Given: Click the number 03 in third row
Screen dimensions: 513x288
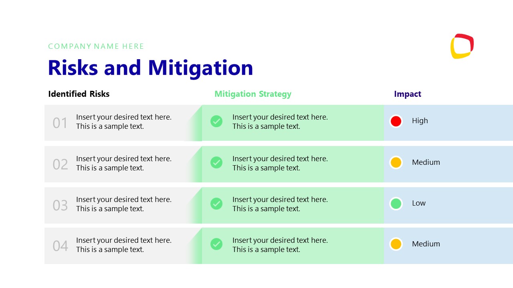Looking at the screenshot, I should pyautogui.click(x=60, y=205).
